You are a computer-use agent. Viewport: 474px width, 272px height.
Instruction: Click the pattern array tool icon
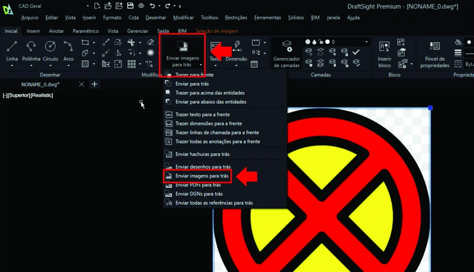pyautogui.click(x=131, y=64)
